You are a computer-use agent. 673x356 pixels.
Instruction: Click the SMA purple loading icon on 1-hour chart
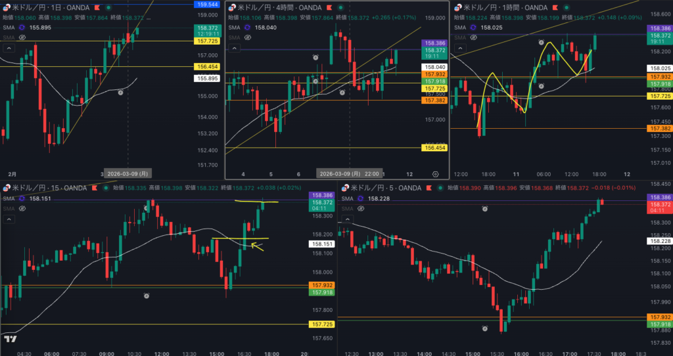(474, 28)
